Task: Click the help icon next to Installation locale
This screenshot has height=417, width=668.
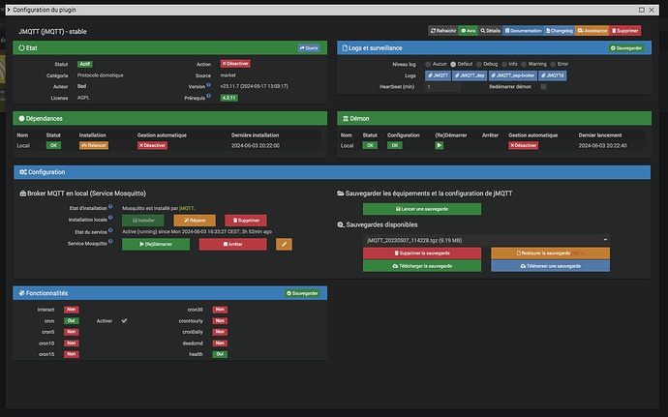Action: point(111,220)
